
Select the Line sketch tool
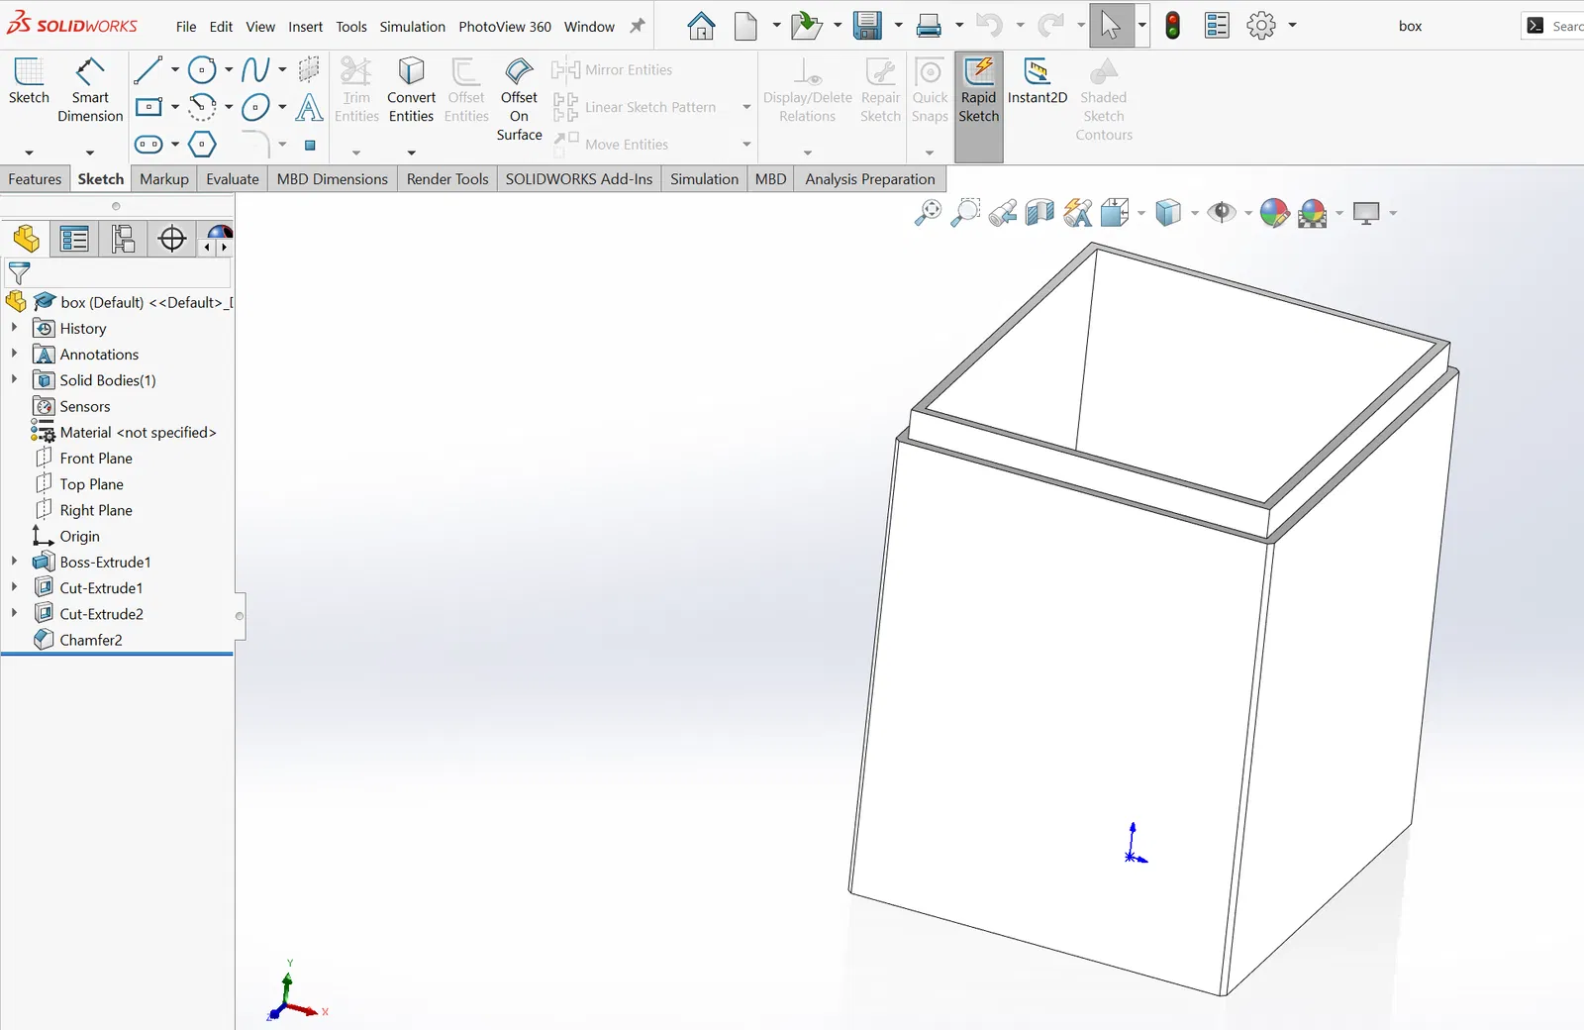coord(148,69)
